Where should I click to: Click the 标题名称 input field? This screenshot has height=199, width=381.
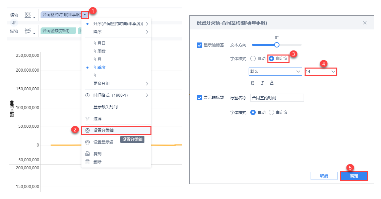point(277,98)
